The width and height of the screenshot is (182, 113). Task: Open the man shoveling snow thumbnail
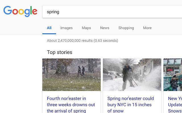[132, 75]
